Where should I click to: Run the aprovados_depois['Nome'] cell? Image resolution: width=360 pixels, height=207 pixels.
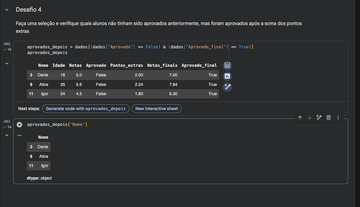coord(19,125)
